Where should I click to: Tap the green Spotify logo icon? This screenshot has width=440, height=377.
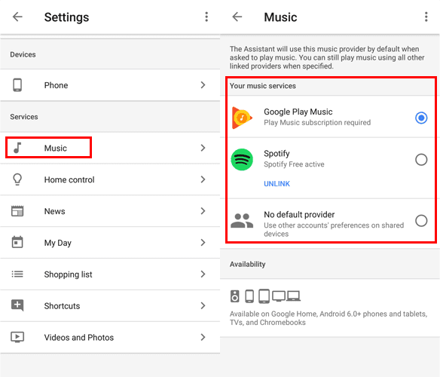point(242,160)
